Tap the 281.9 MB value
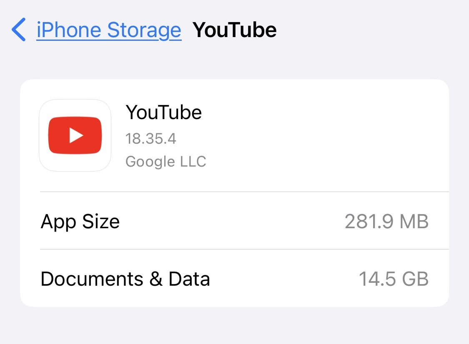469x344 pixels. pos(386,222)
